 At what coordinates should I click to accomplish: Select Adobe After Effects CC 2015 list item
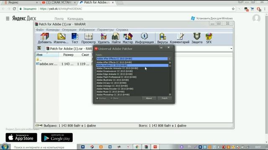point(132,62)
